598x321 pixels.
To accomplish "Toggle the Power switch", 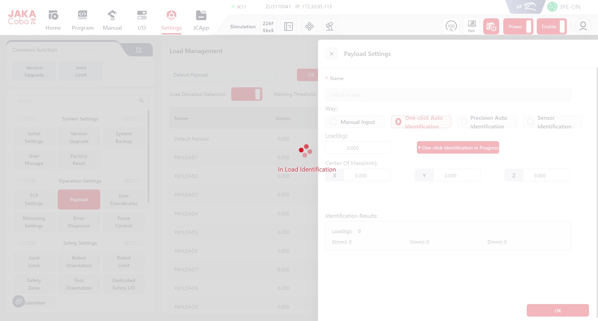I will (518, 27).
